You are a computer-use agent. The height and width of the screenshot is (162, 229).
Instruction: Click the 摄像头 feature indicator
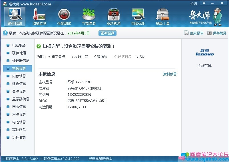tap(101, 57)
